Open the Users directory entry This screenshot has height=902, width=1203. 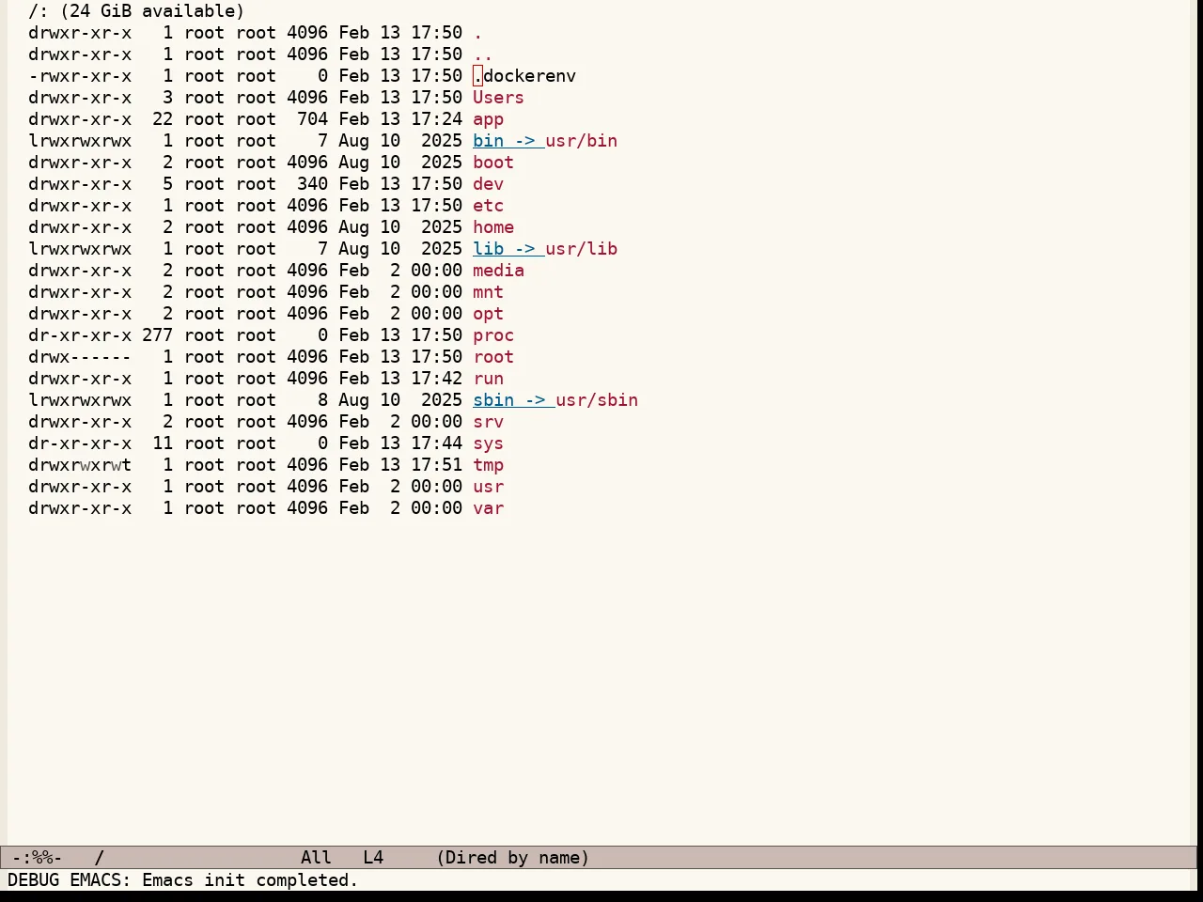[498, 98]
